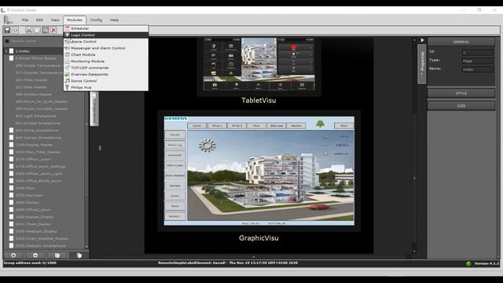Toggle checkbox for 1209:Display Master

pos(11,145)
